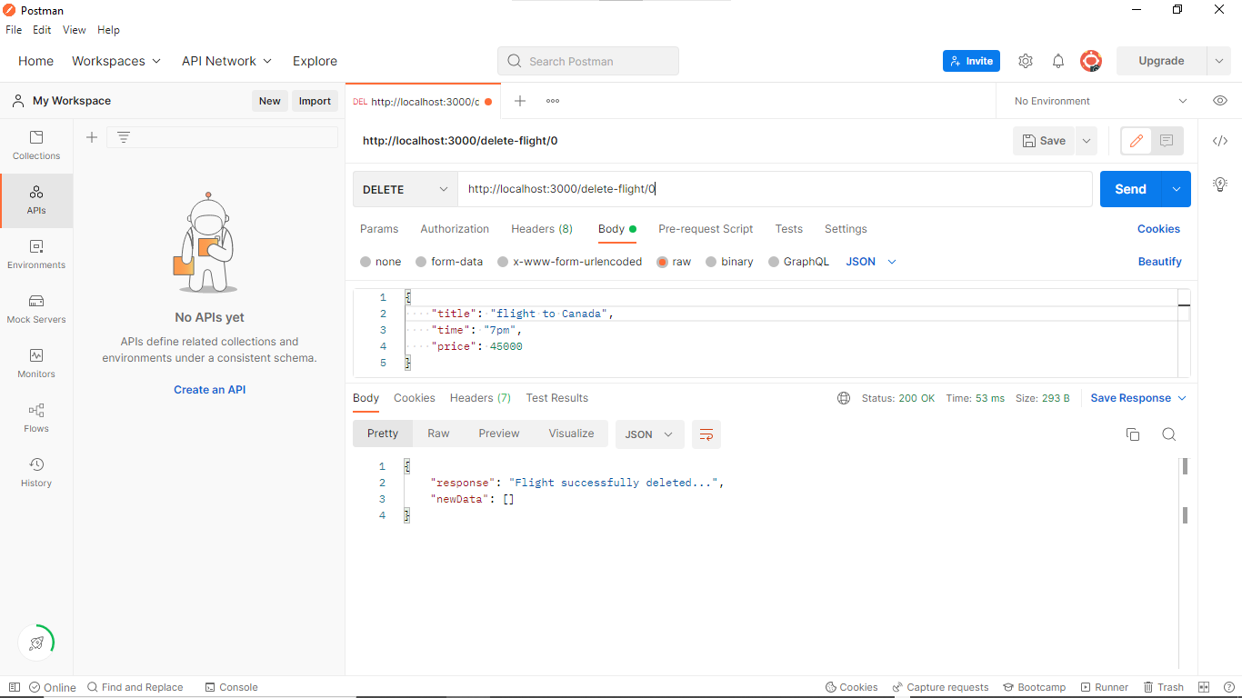This screenshot has height=698, width=1242.
Task: Open Monitors sidebar section
Action: (x=36, y=364)
